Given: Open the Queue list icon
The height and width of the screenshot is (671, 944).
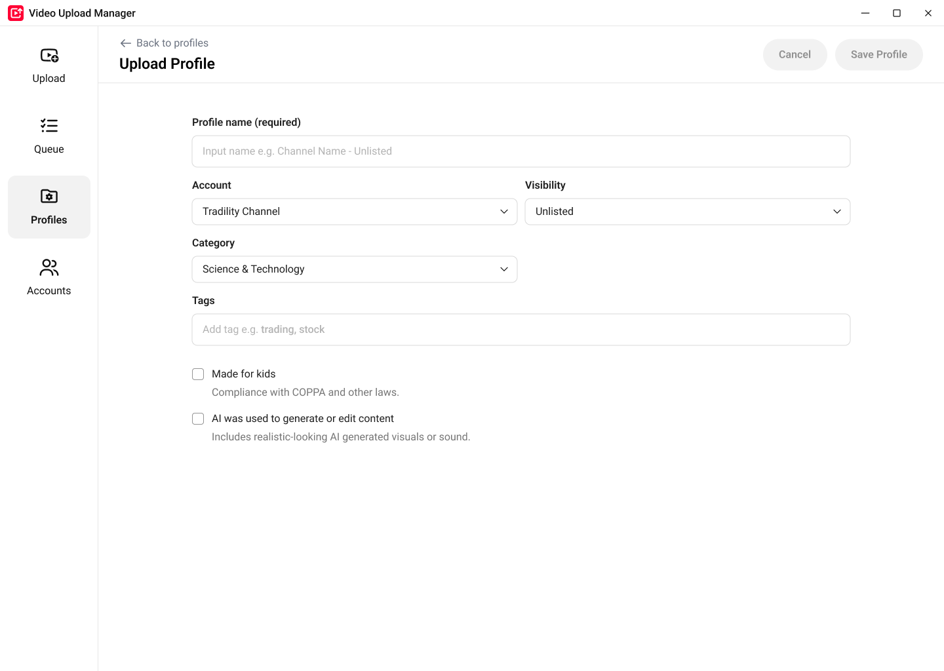Looking at the screenshot, I should pyautogui.click(x=49, y=126).
